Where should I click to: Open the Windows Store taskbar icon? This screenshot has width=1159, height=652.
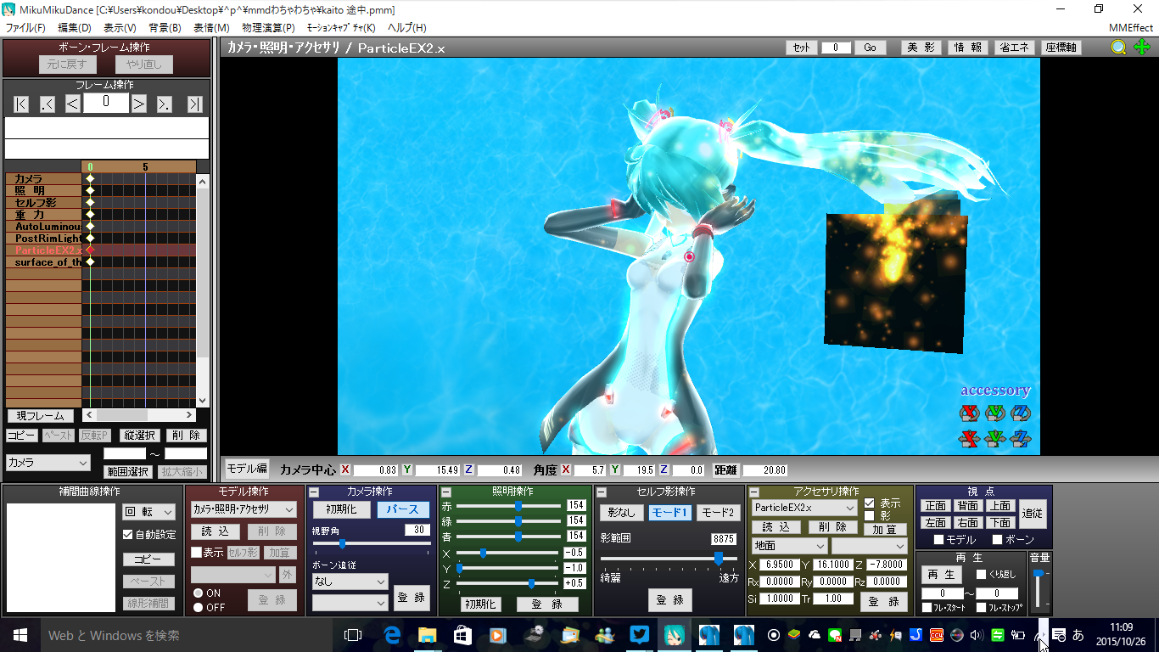click(462, 634)
